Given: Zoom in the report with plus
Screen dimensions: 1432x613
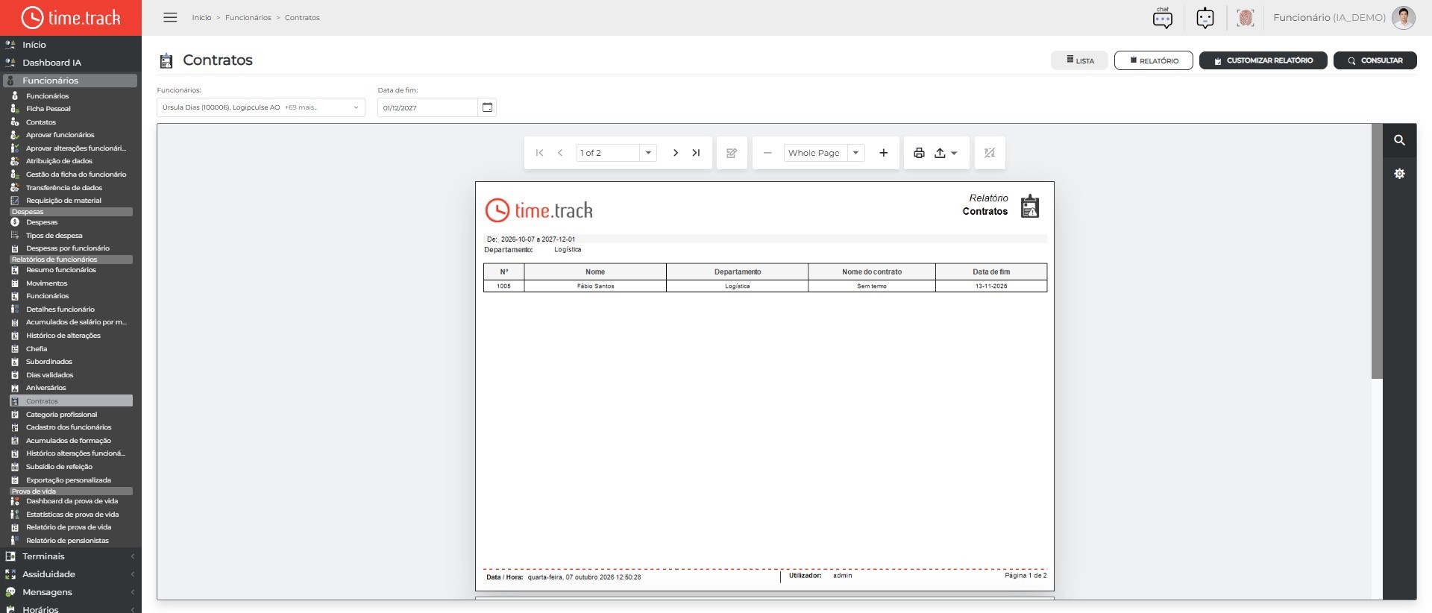Looking at the screenshot, I should tap(884, 153).
